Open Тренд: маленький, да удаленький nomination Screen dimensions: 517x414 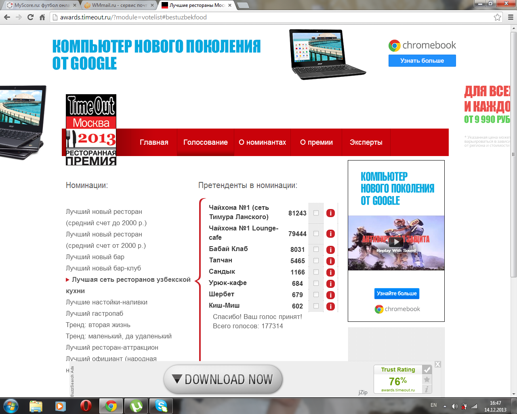click(119, 336)
